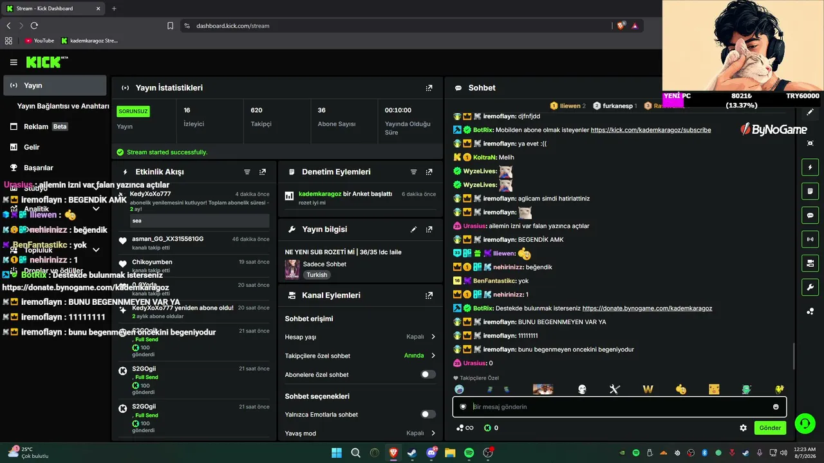Open the kick.com/kademkaragoz/subscribe link in chat

click(651, 130)
